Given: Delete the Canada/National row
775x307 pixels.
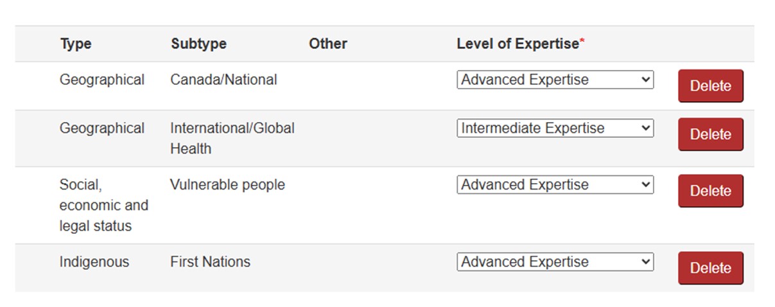Looking at the screenshot, I should 710,86.
